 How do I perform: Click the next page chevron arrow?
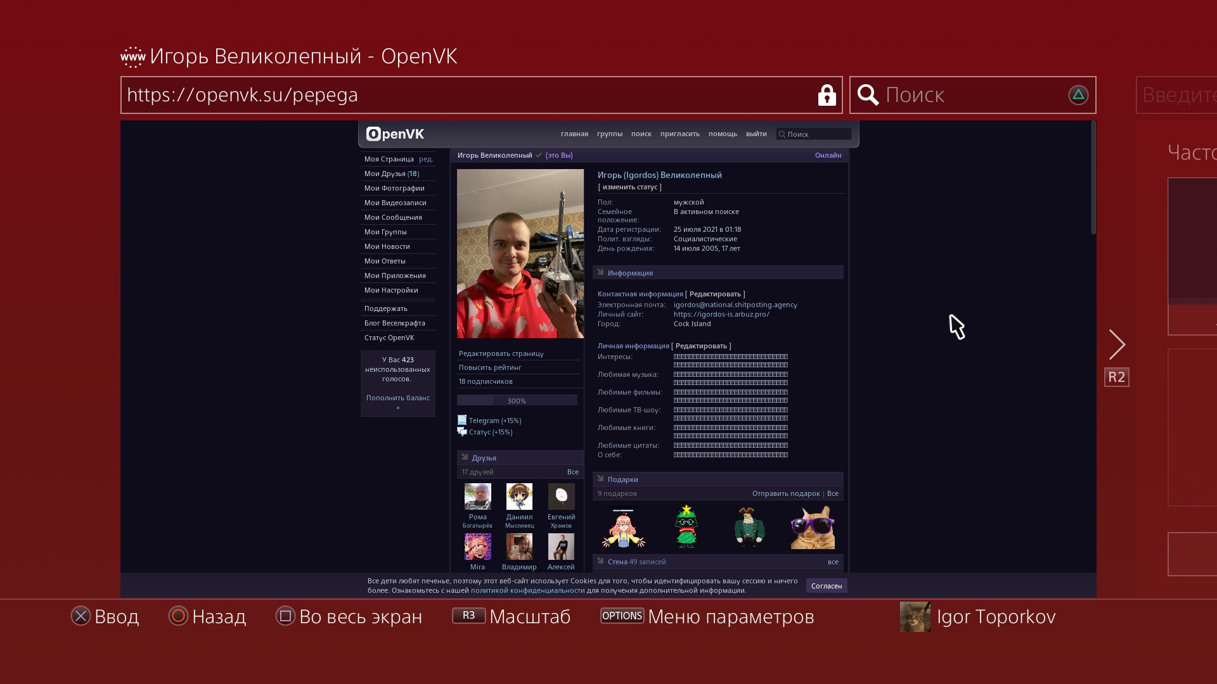click(x=1116, y=345)
